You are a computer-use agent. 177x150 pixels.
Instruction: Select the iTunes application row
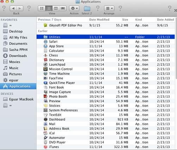[106, 147]
